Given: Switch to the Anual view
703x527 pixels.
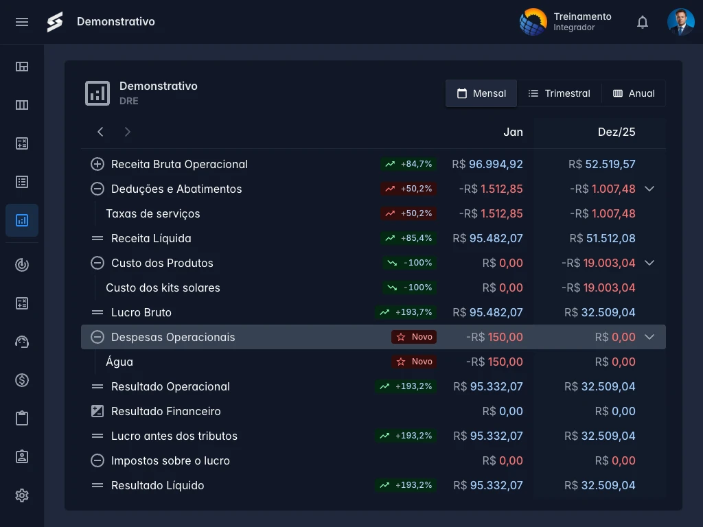Looking at the screenshot, I should click(633, 93).
